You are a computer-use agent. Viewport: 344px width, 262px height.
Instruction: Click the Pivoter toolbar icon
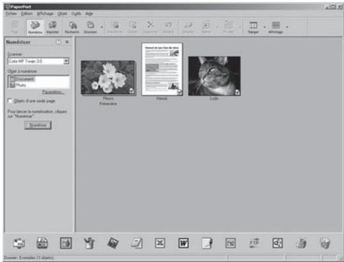(228, 27)
